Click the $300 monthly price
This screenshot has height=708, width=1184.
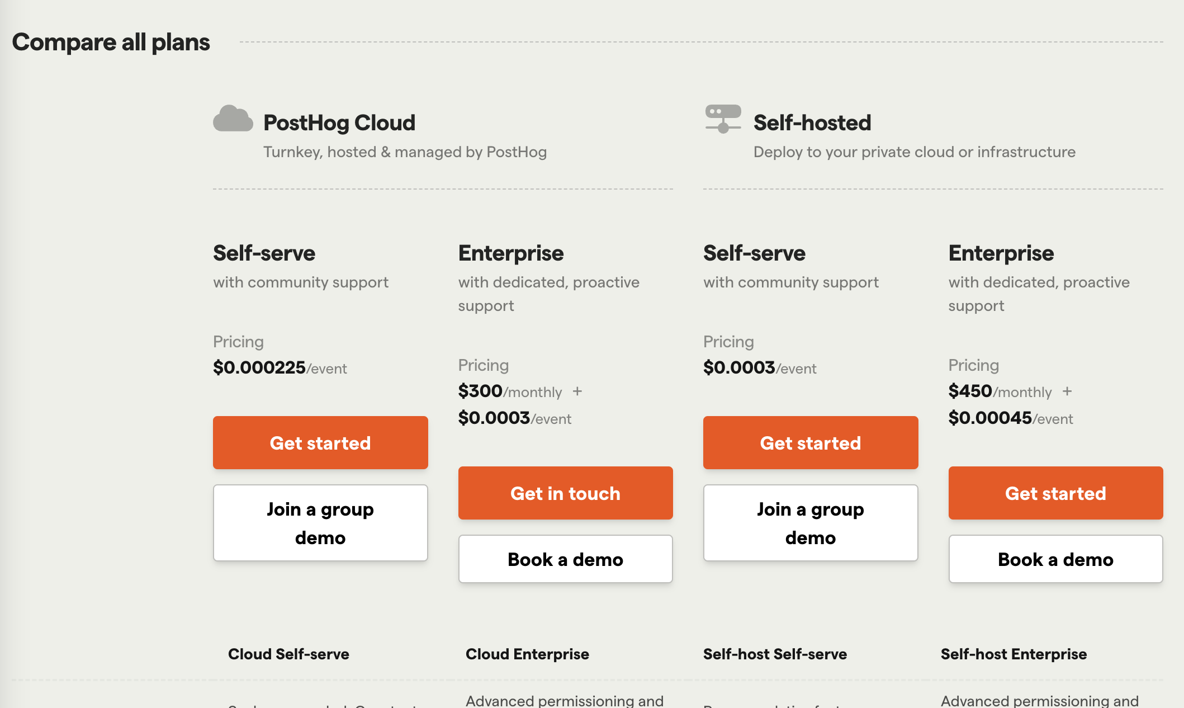481,391
